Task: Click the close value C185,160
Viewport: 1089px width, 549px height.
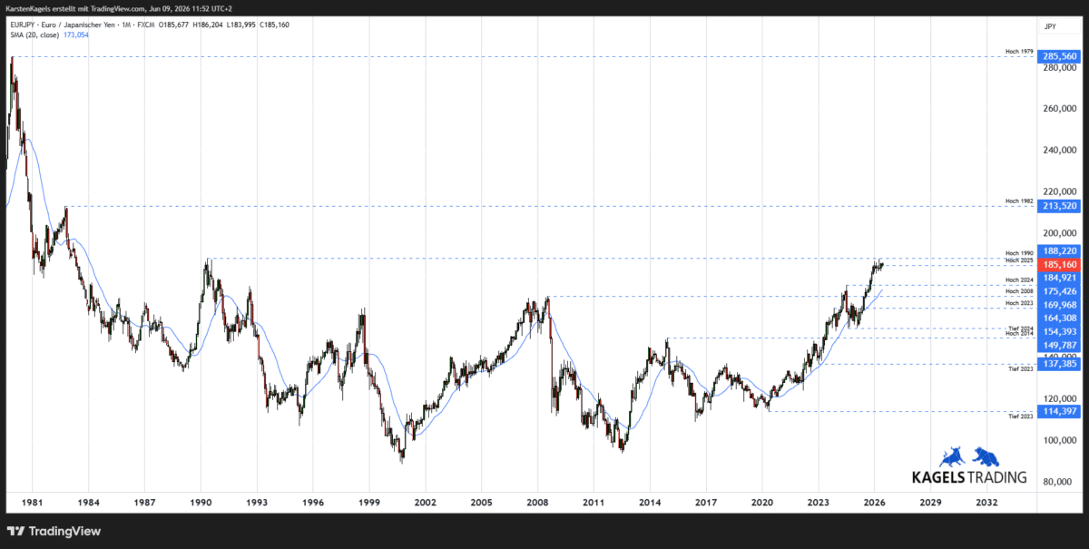Action: (x=274, y=25)
